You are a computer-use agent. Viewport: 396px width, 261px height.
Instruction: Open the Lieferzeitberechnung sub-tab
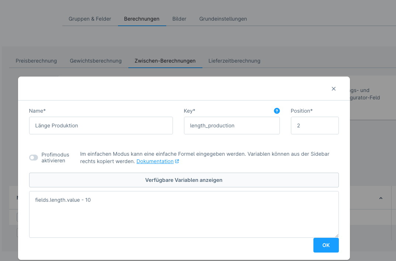234,61
